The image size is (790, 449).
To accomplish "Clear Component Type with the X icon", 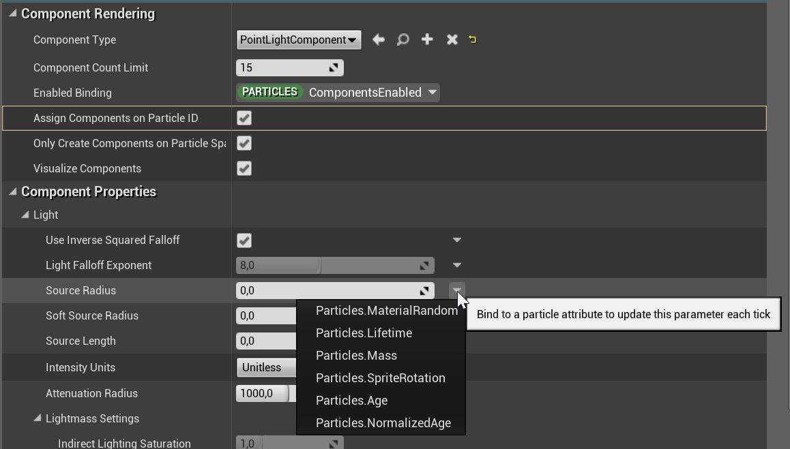I will 452,40.
